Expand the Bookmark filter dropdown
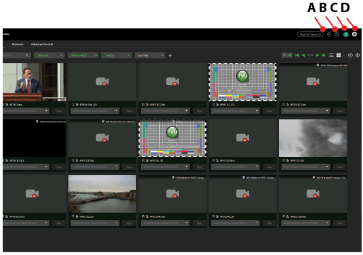The height and width of the screenshot is (255, 363). [83, 55]
